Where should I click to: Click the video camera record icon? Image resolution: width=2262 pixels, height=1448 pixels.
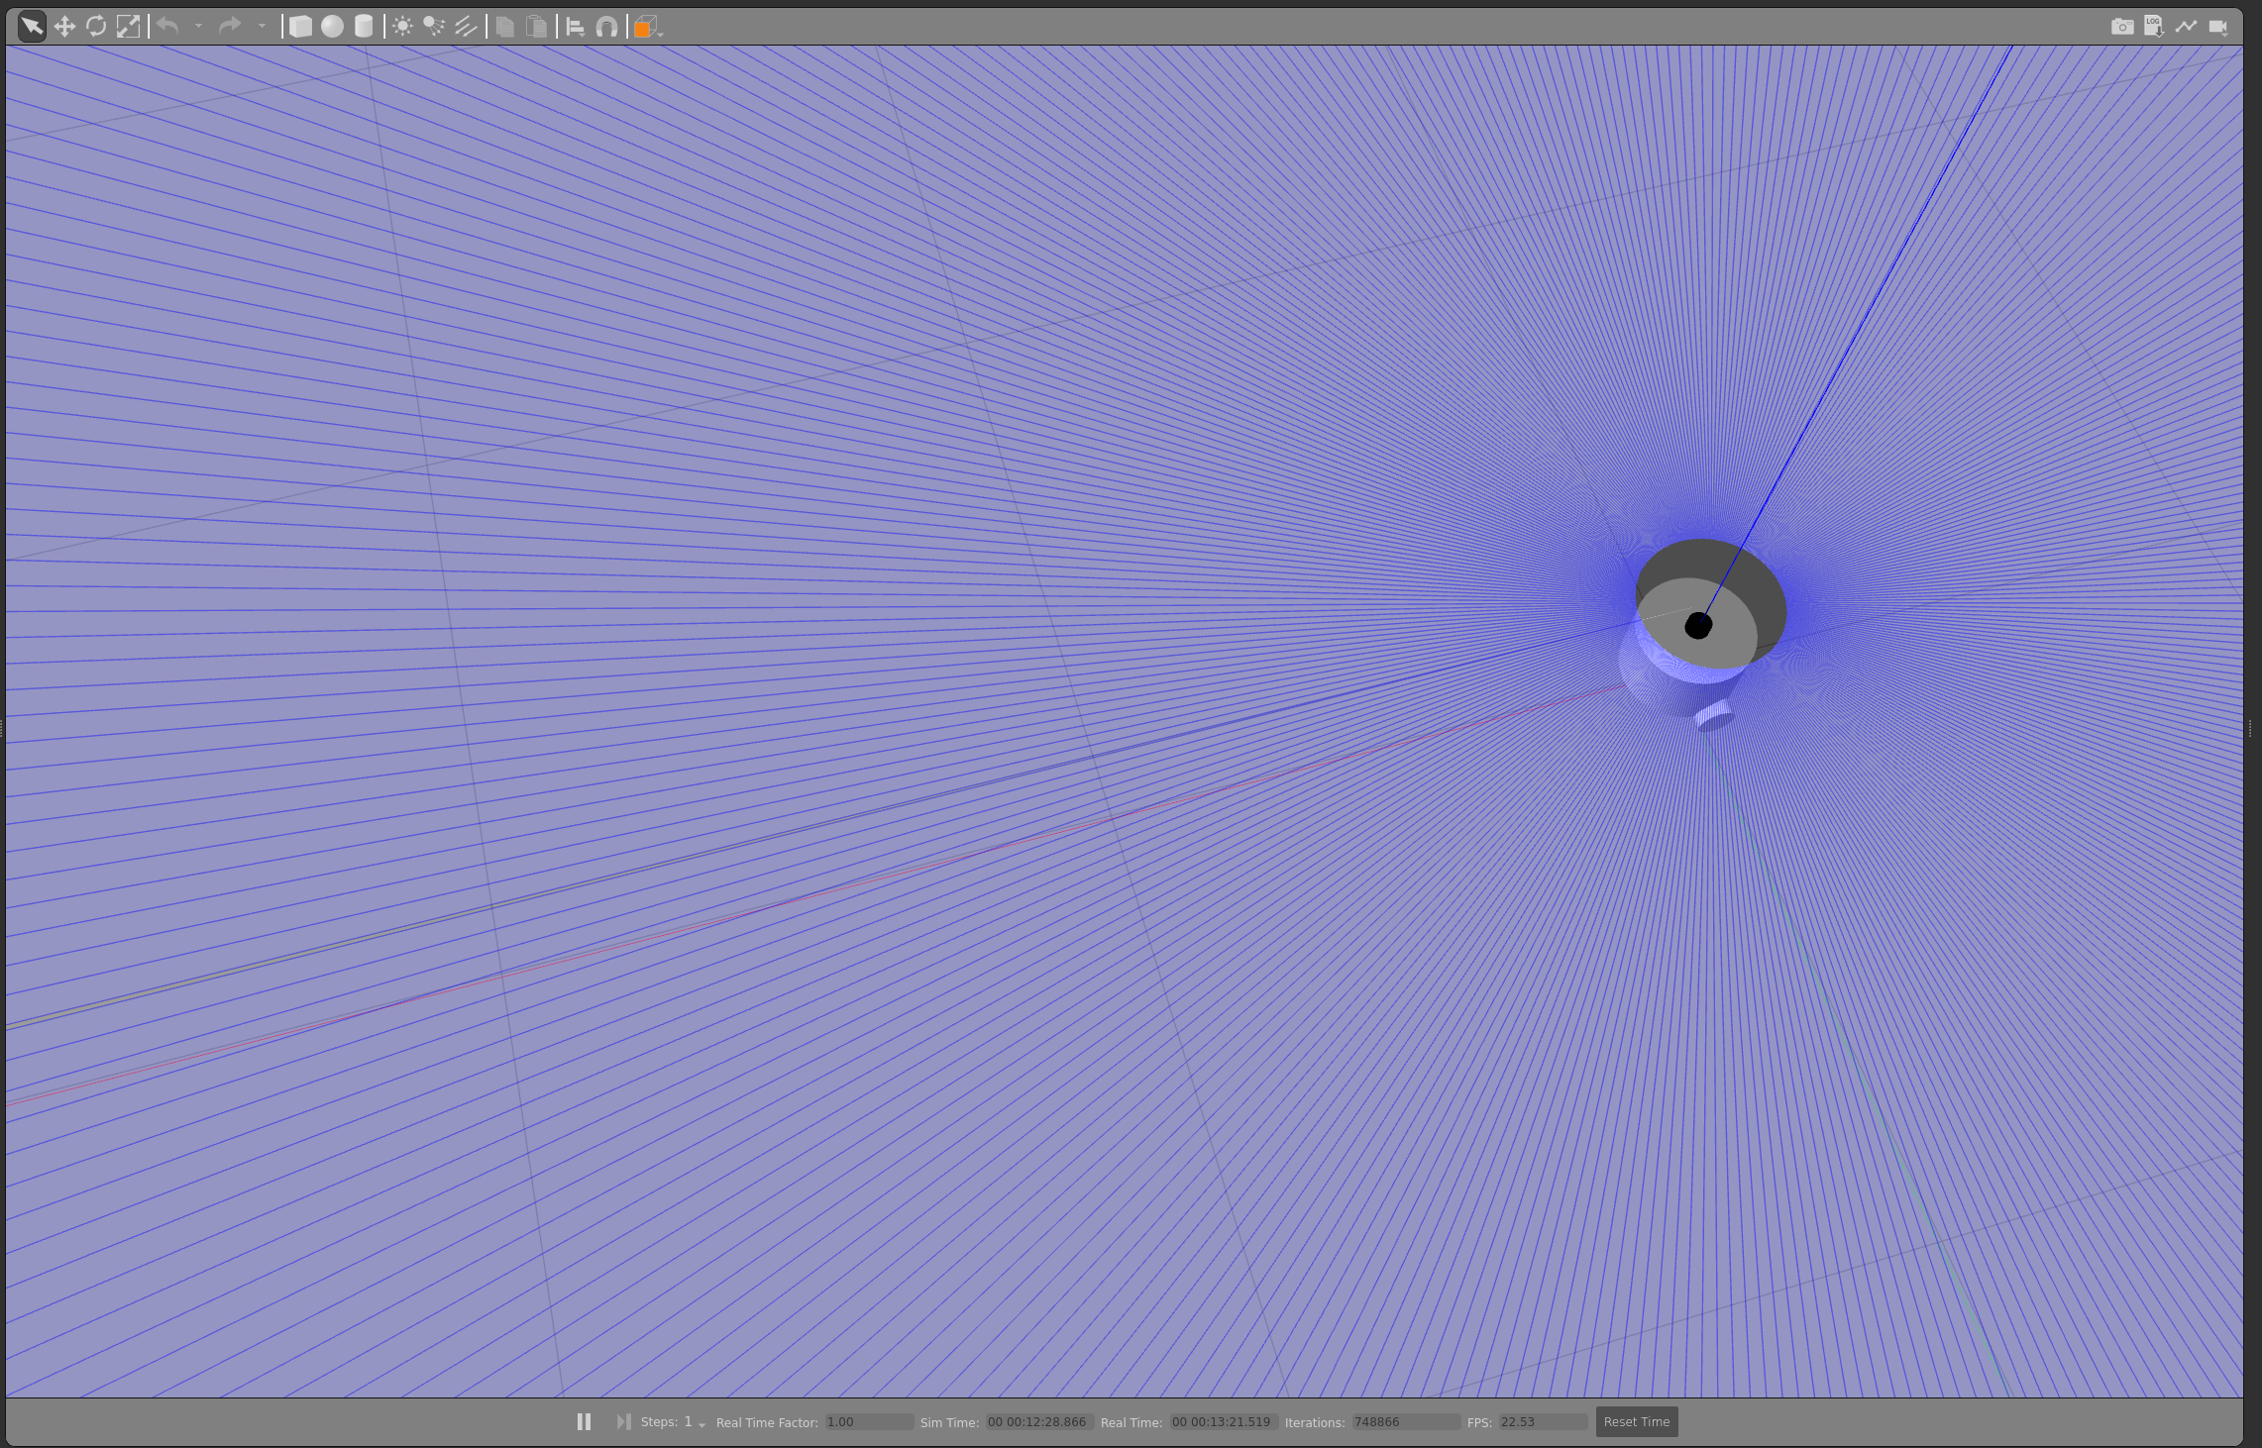point(2218,27)
